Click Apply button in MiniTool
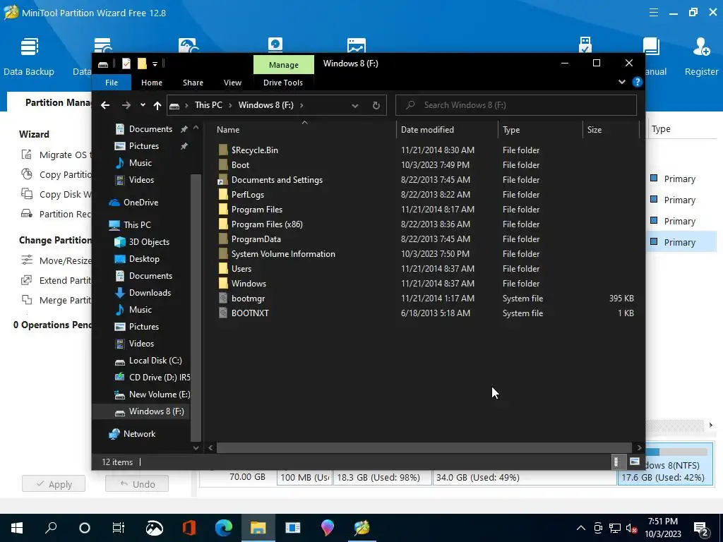Viewport: 723px width, 542px height. tap(54, 484)
